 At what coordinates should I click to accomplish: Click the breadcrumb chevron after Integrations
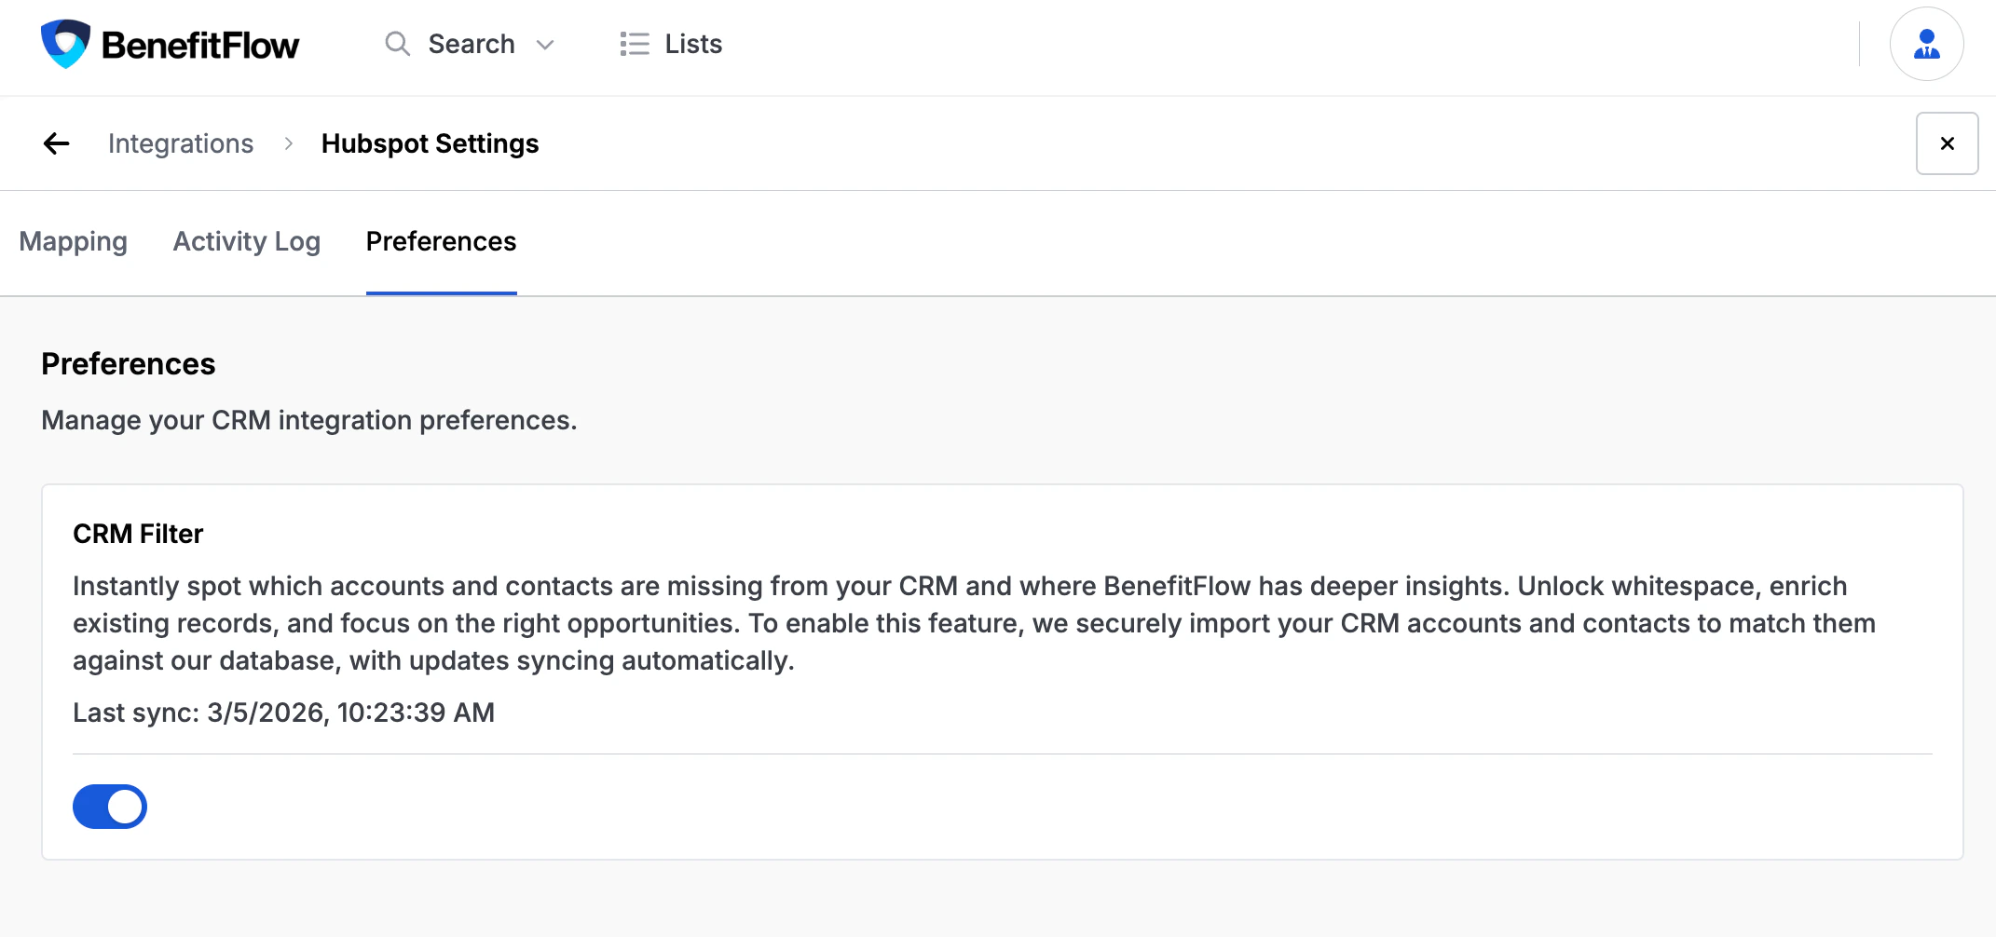[x=287, y=144]
